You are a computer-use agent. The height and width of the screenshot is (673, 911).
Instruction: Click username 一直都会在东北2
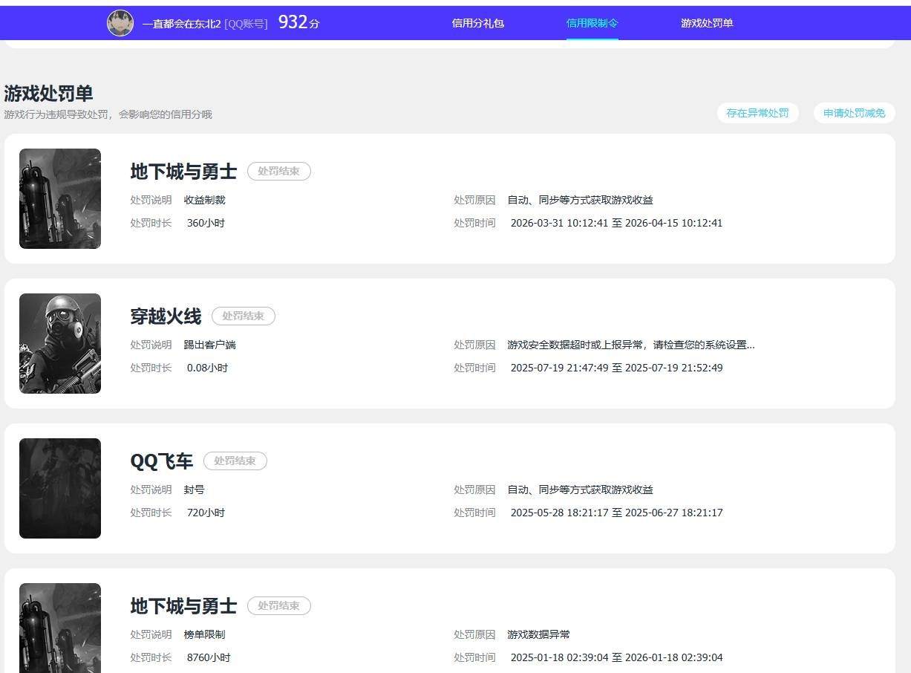coord(182,24)
